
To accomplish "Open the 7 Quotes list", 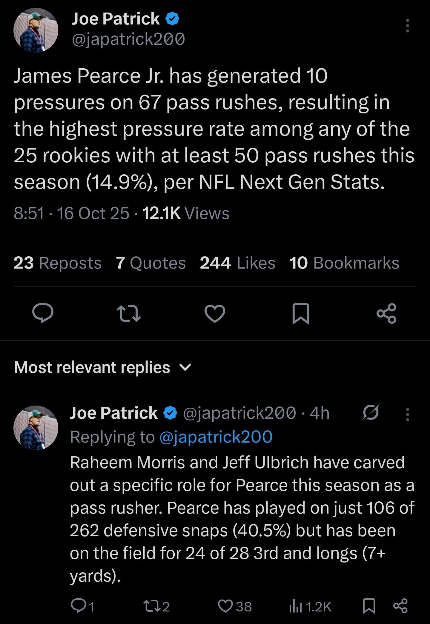I will (x=151, y=263).
